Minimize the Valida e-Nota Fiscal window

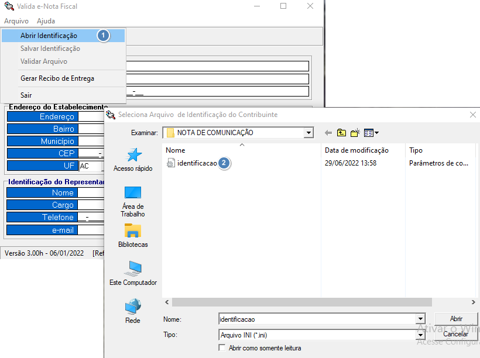tap(257, 6)
